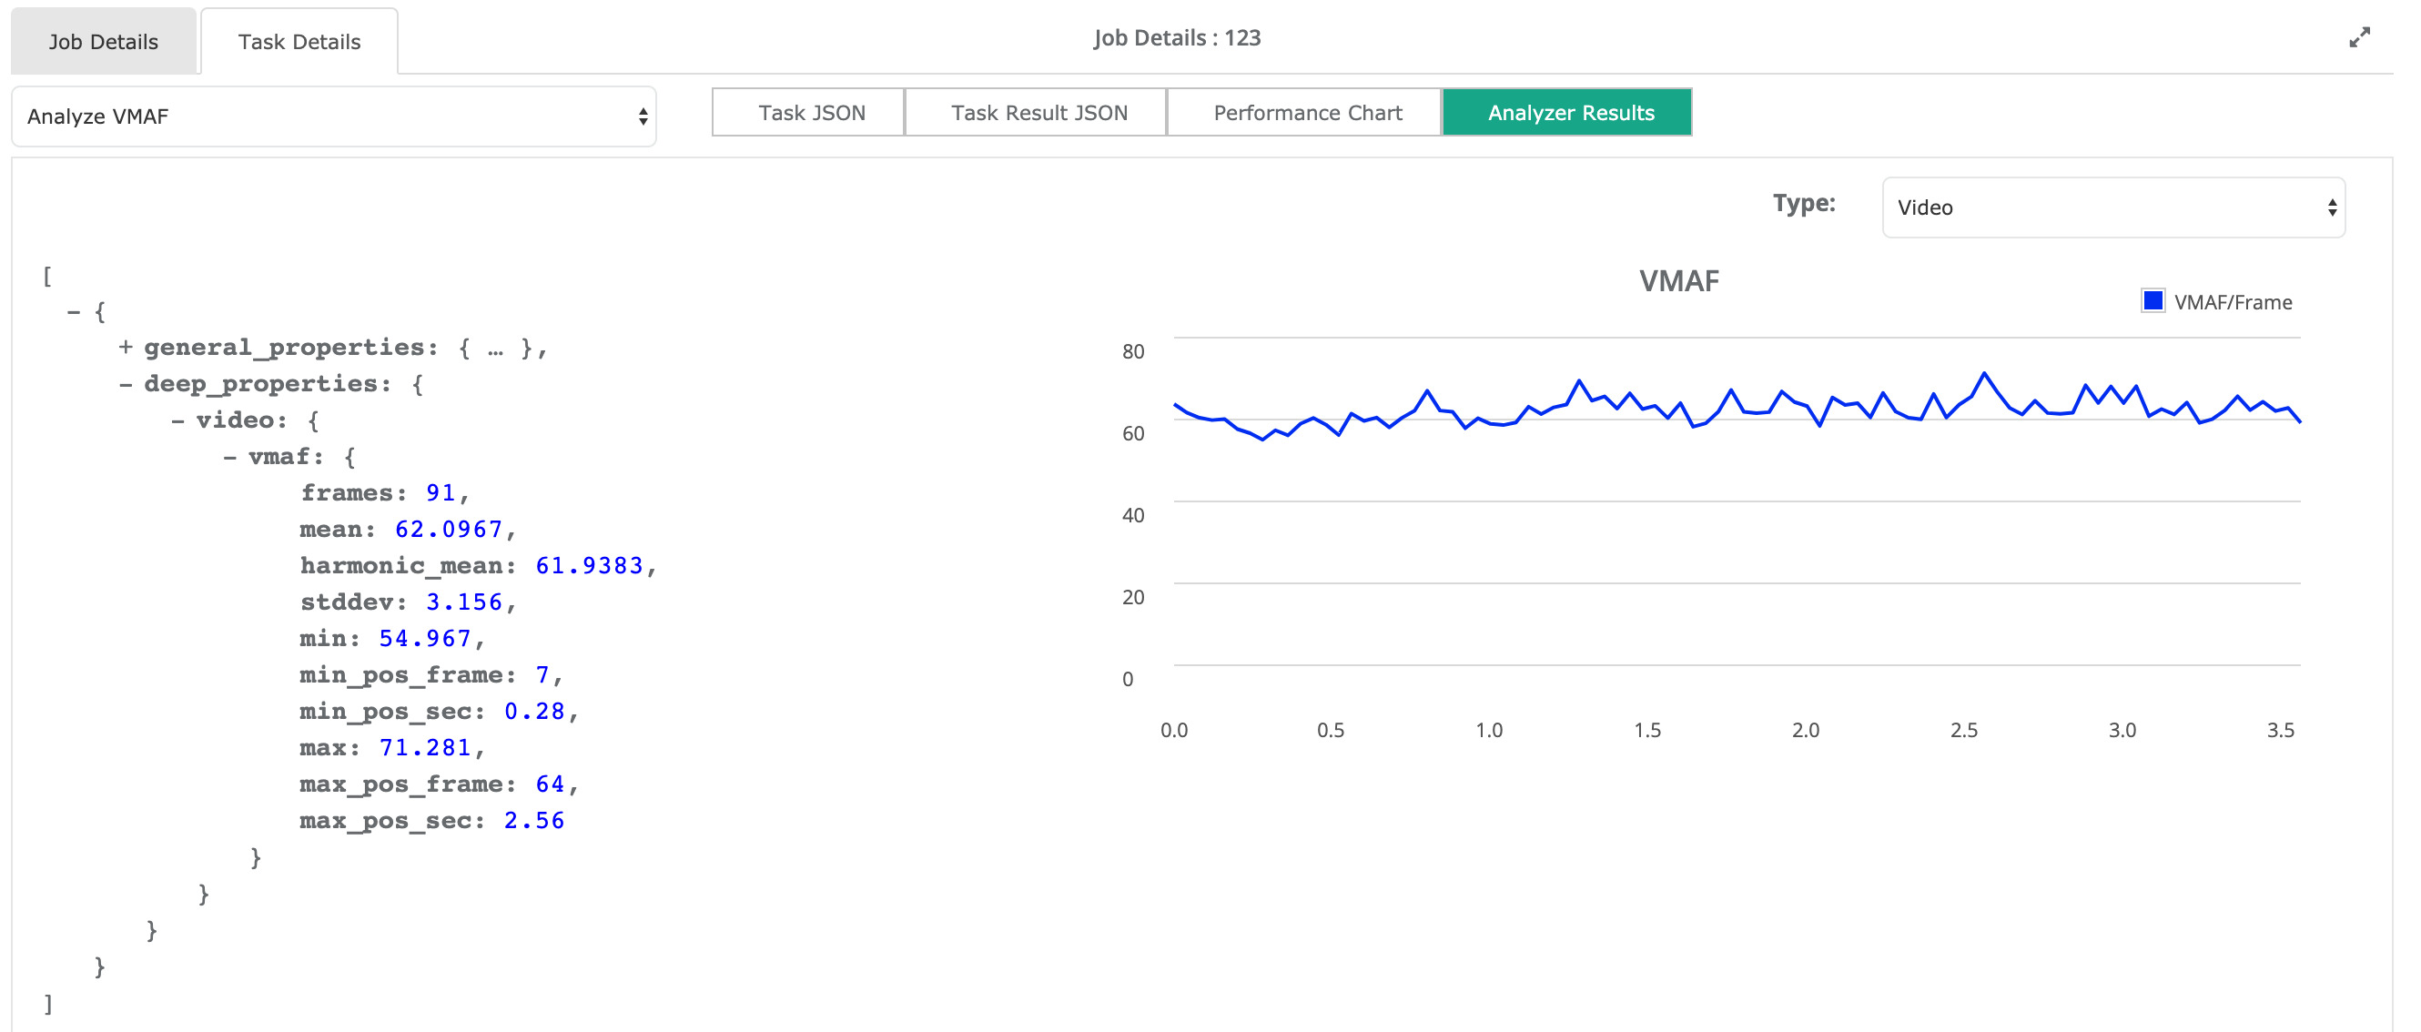Click the max value 71.281
2421x1032 pixels.
425,748
